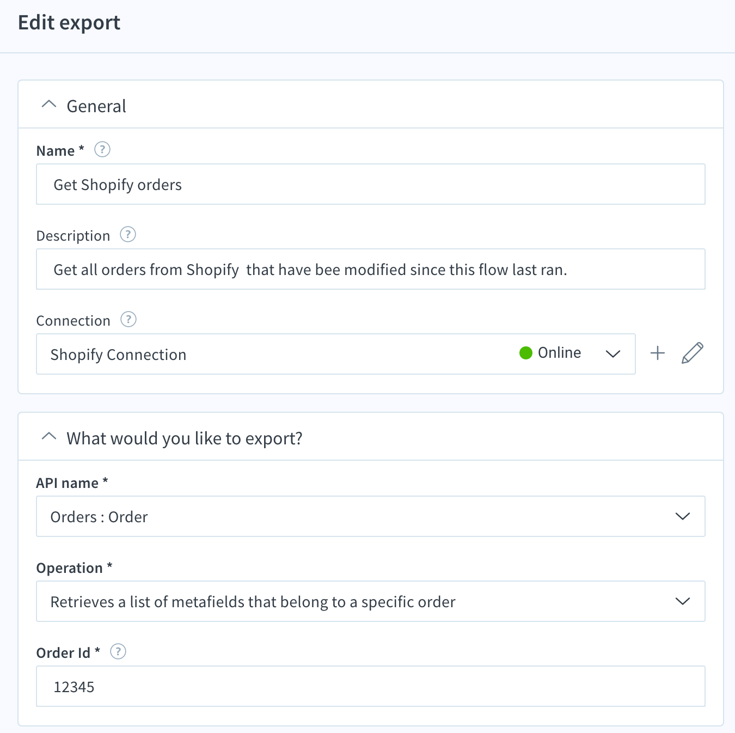Collapse the What would you like to export section
The height and width of the screenshot is (733, 735).
[49, 436]
